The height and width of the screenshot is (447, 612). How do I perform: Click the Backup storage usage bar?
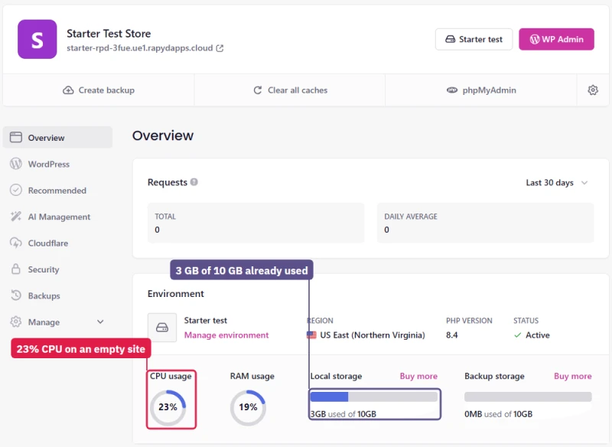[528, 396]
